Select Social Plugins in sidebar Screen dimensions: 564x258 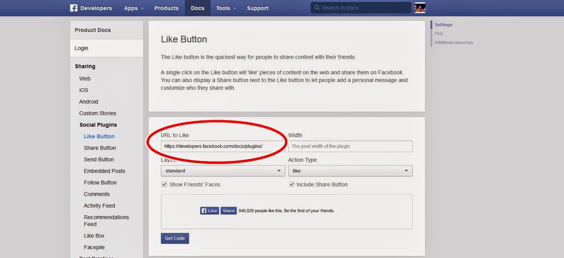[98, 125]
